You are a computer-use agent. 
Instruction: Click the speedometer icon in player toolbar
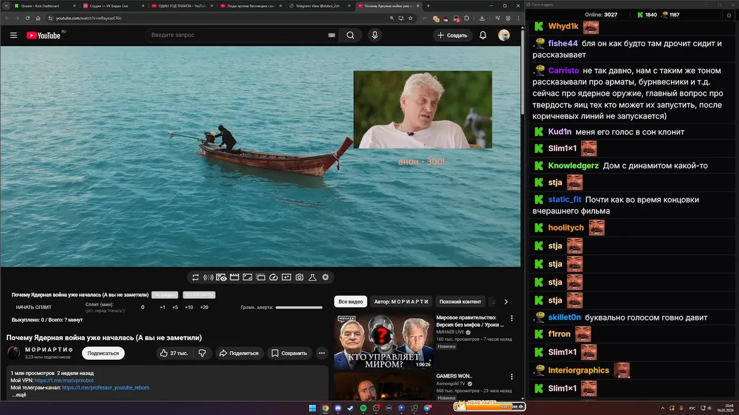274,277
